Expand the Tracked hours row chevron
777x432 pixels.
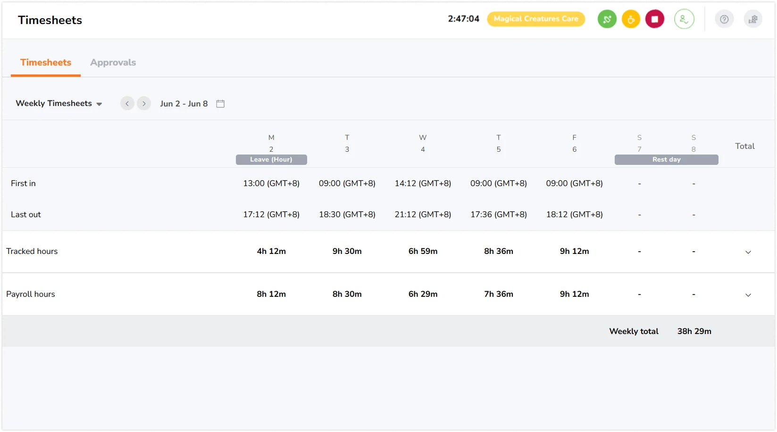[748, 252]
